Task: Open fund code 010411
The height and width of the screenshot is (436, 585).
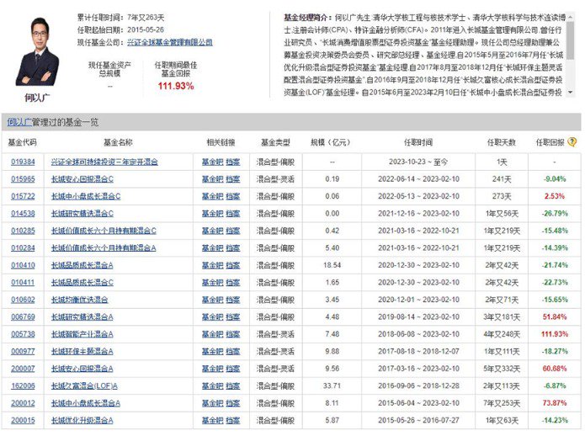Action: 23,282
